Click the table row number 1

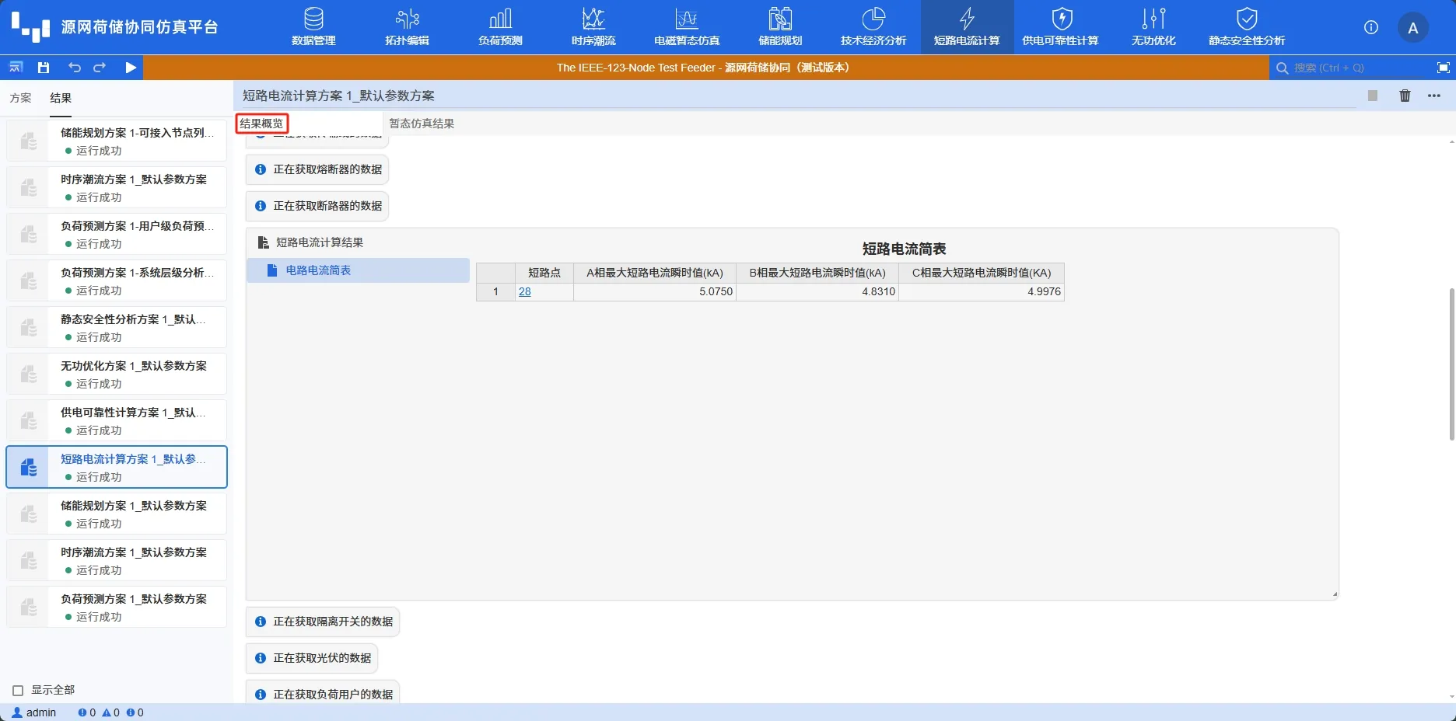(x=495, y=291)
